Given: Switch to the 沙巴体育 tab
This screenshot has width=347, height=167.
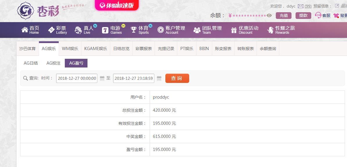Looking at the screenshot, I should pos(28,49).
